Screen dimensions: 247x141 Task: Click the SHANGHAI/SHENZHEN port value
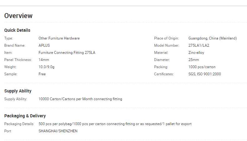coord(58,131)
